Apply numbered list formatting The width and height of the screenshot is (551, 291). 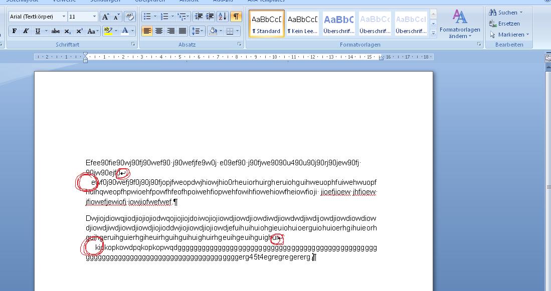(x=164, y=17)
